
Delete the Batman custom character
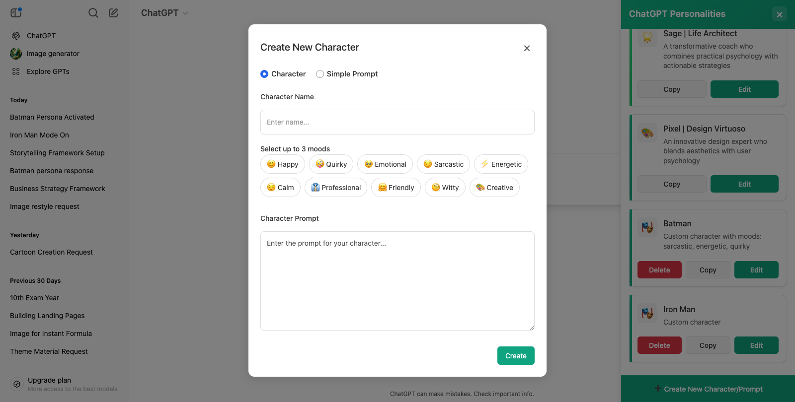[659, 270]
